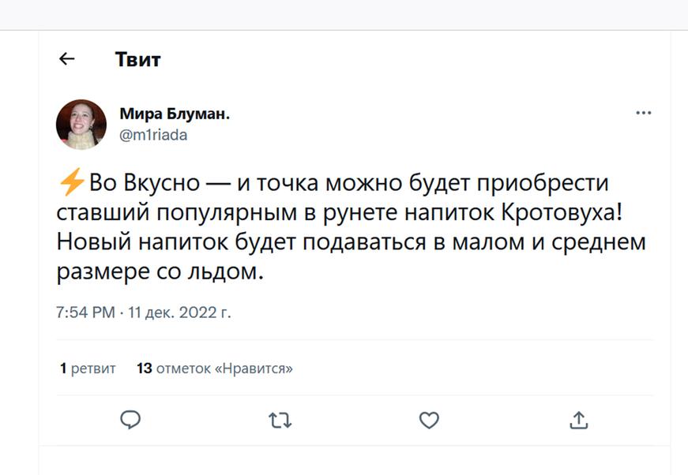
Task: Click the Твит page heading
Action: point(137,59)
